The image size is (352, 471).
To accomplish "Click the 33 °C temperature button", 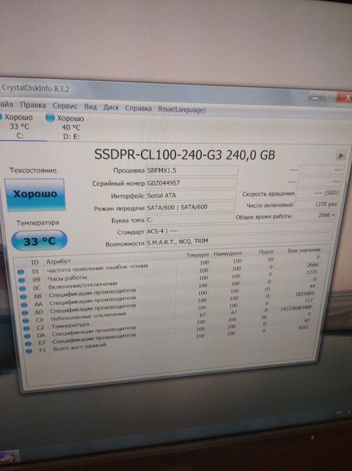I will click(39, 241).
